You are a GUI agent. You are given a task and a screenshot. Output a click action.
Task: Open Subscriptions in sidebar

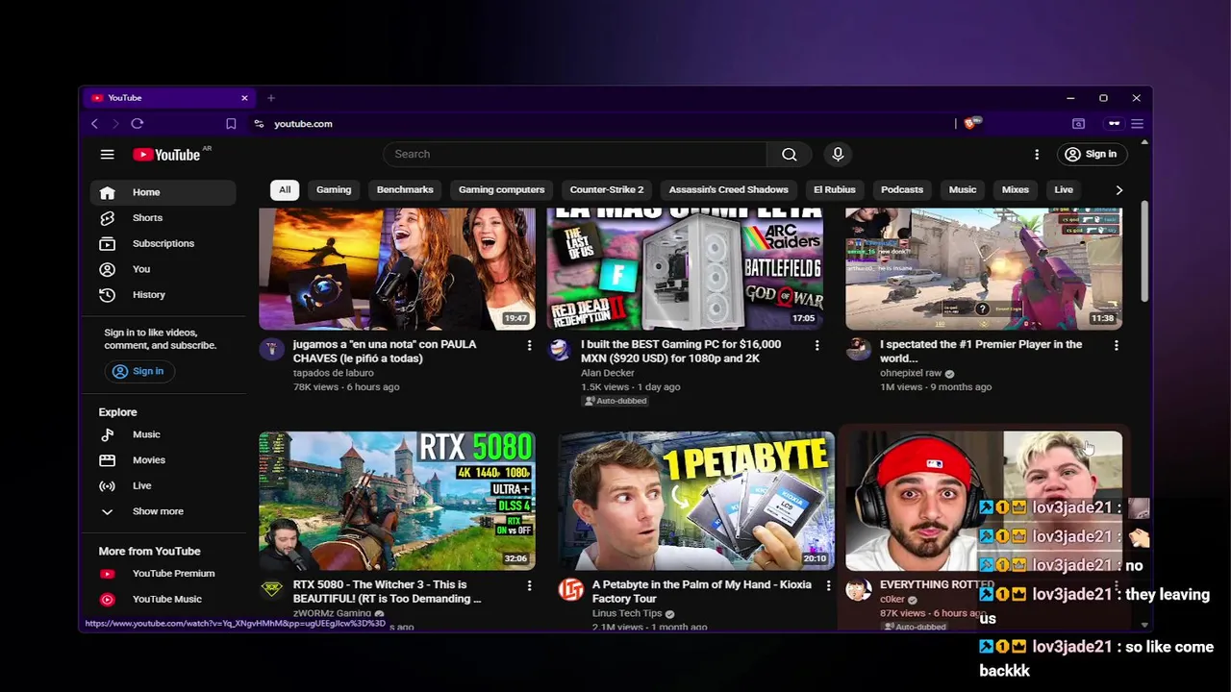pyautogui.click(x=163, y=243)
